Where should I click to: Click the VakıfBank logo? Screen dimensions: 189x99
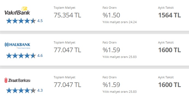(x=17, y=11)
